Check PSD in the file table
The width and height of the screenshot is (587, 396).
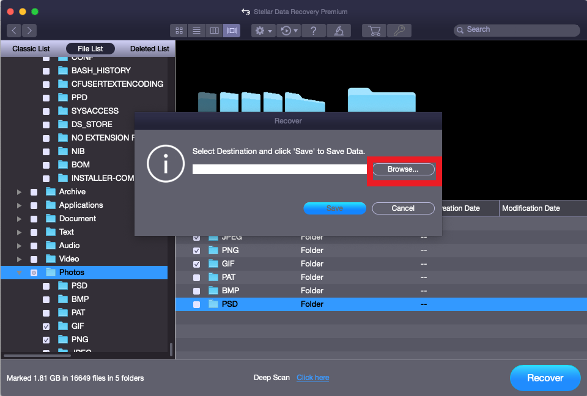click(x=196, y=305)
